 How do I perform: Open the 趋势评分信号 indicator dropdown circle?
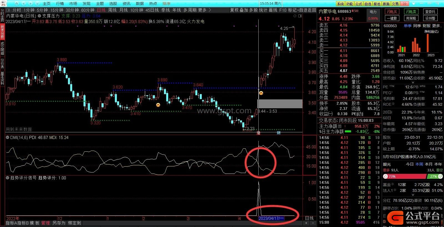(7, 178)
